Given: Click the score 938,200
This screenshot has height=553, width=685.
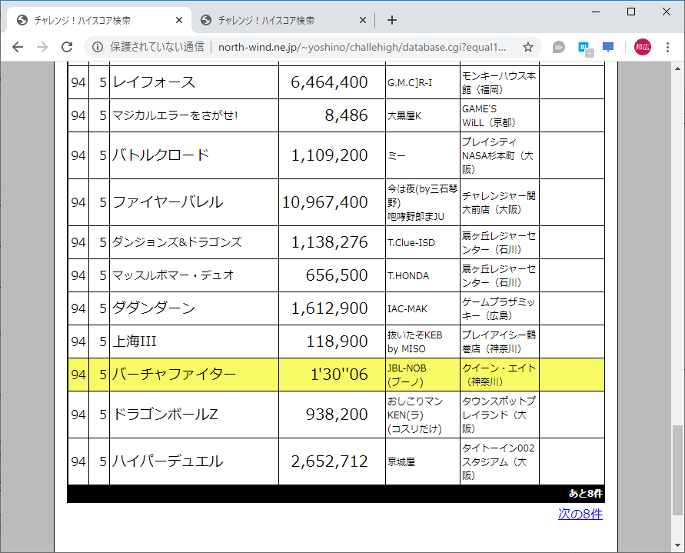Looking at the screenshot, I should [x=337, y=415].
